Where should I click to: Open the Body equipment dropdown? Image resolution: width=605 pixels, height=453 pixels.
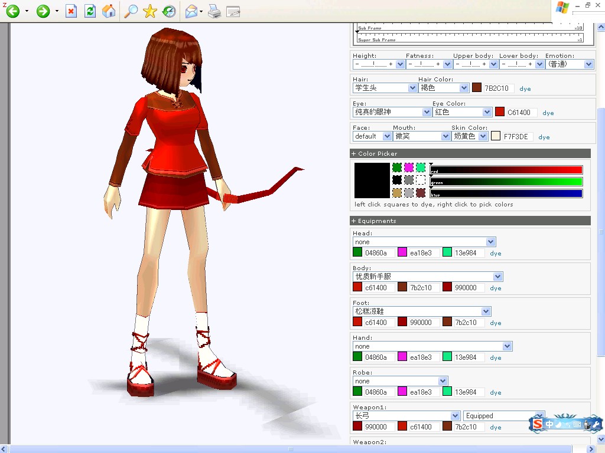[x=428, y=277]
